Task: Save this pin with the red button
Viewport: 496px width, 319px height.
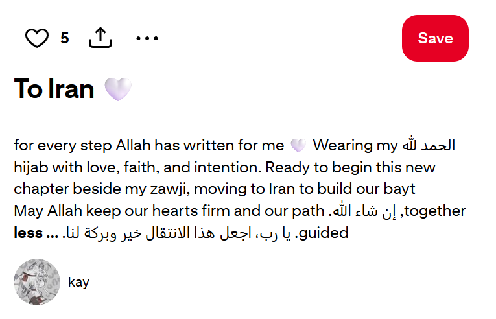Action: click(435, 38)
